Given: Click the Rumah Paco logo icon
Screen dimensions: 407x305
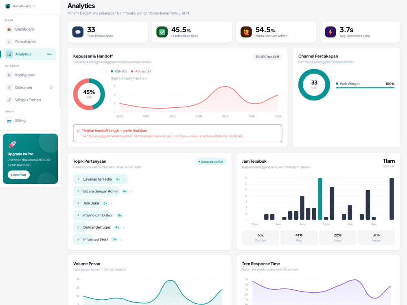Looking at the screenshot, I should point(8,6).
